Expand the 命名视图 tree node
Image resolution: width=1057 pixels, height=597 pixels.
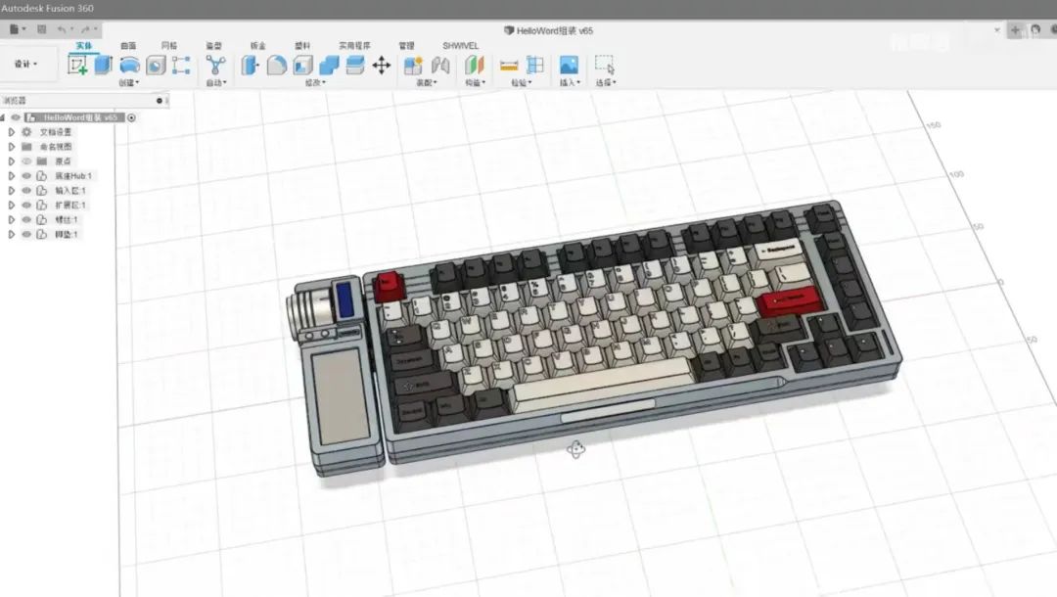tap(11, 146)
